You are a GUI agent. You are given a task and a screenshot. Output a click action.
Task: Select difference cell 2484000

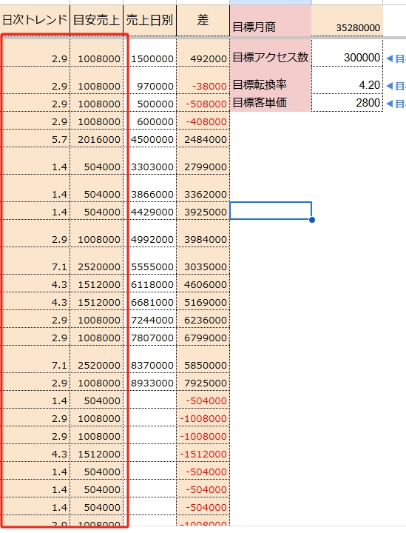click(x=203, y=138)
